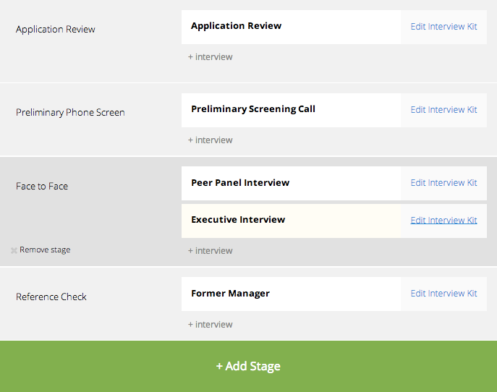Select the Application Review interview row

(x=290, y=27)
